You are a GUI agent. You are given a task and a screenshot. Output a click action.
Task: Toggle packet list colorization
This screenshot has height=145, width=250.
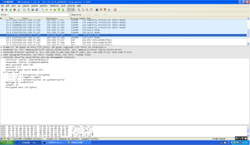pos(69,10)
